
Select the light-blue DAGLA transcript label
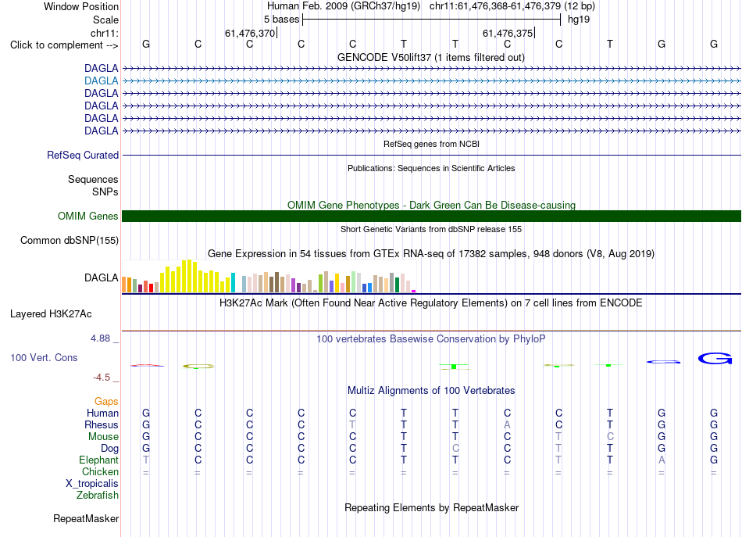click(102, 81)
